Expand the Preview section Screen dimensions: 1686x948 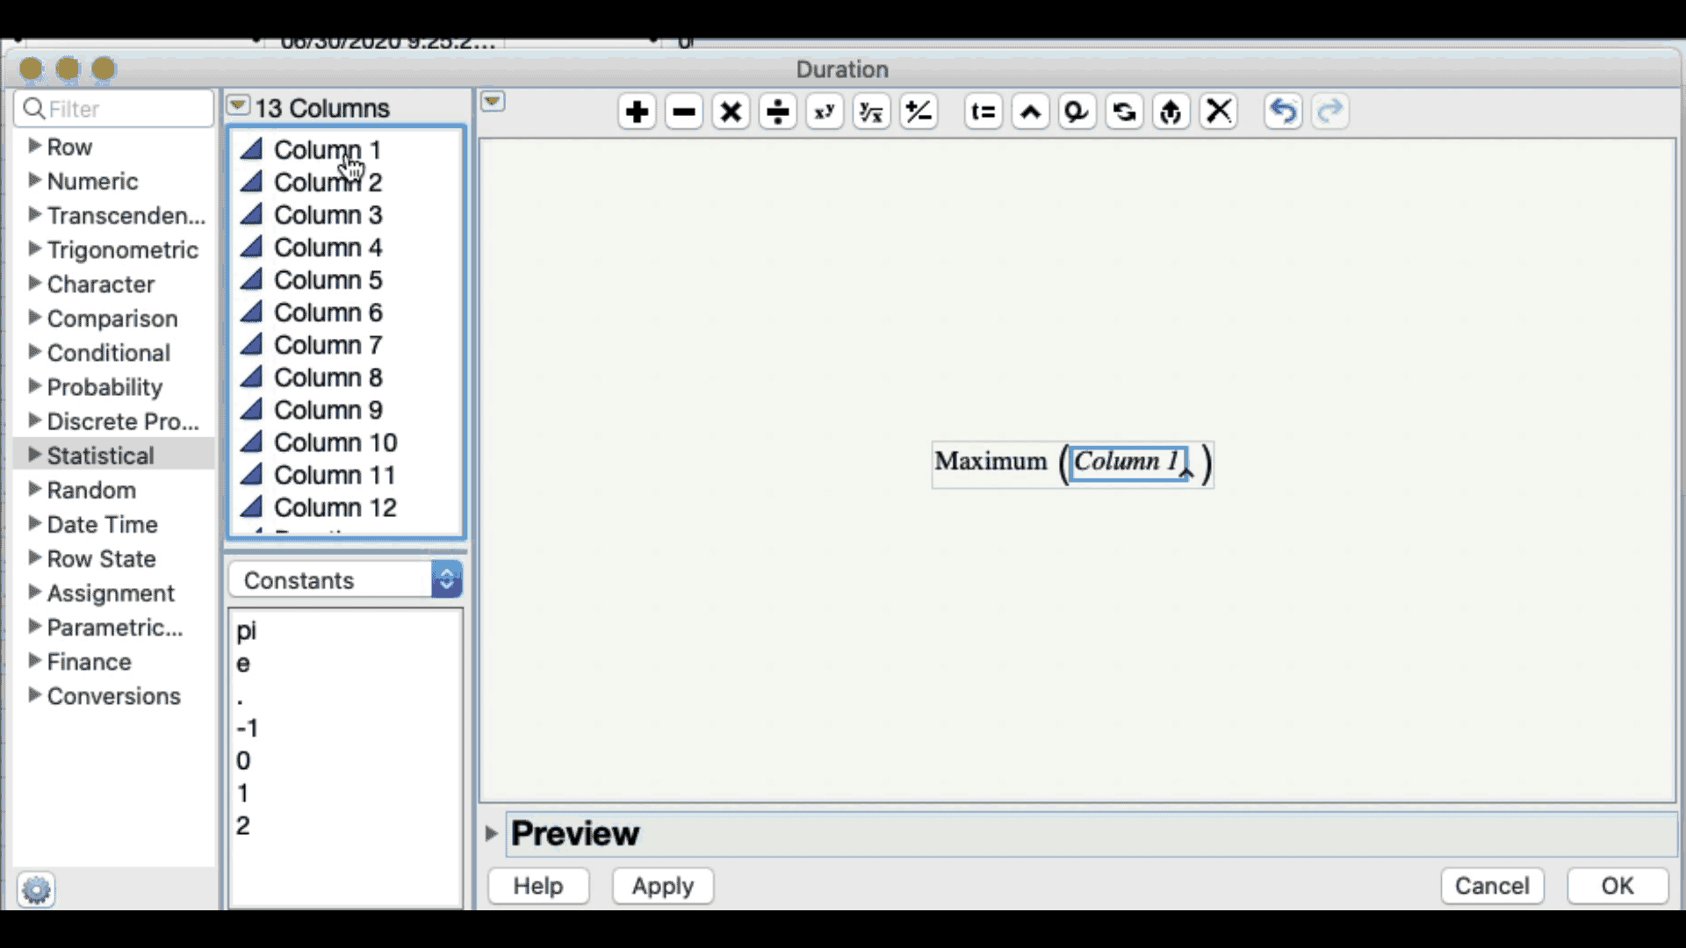pos(492,833)
